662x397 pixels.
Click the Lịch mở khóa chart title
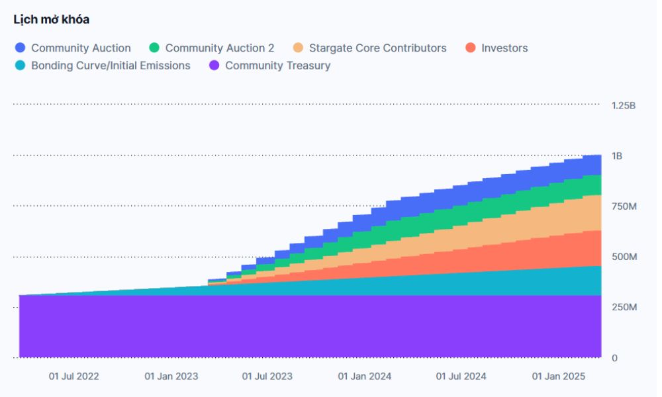click(52, 20)
